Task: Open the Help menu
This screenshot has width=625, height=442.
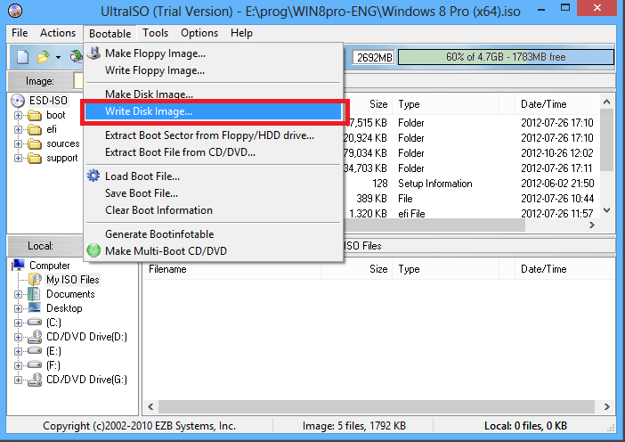Action: tap(241, 33)
